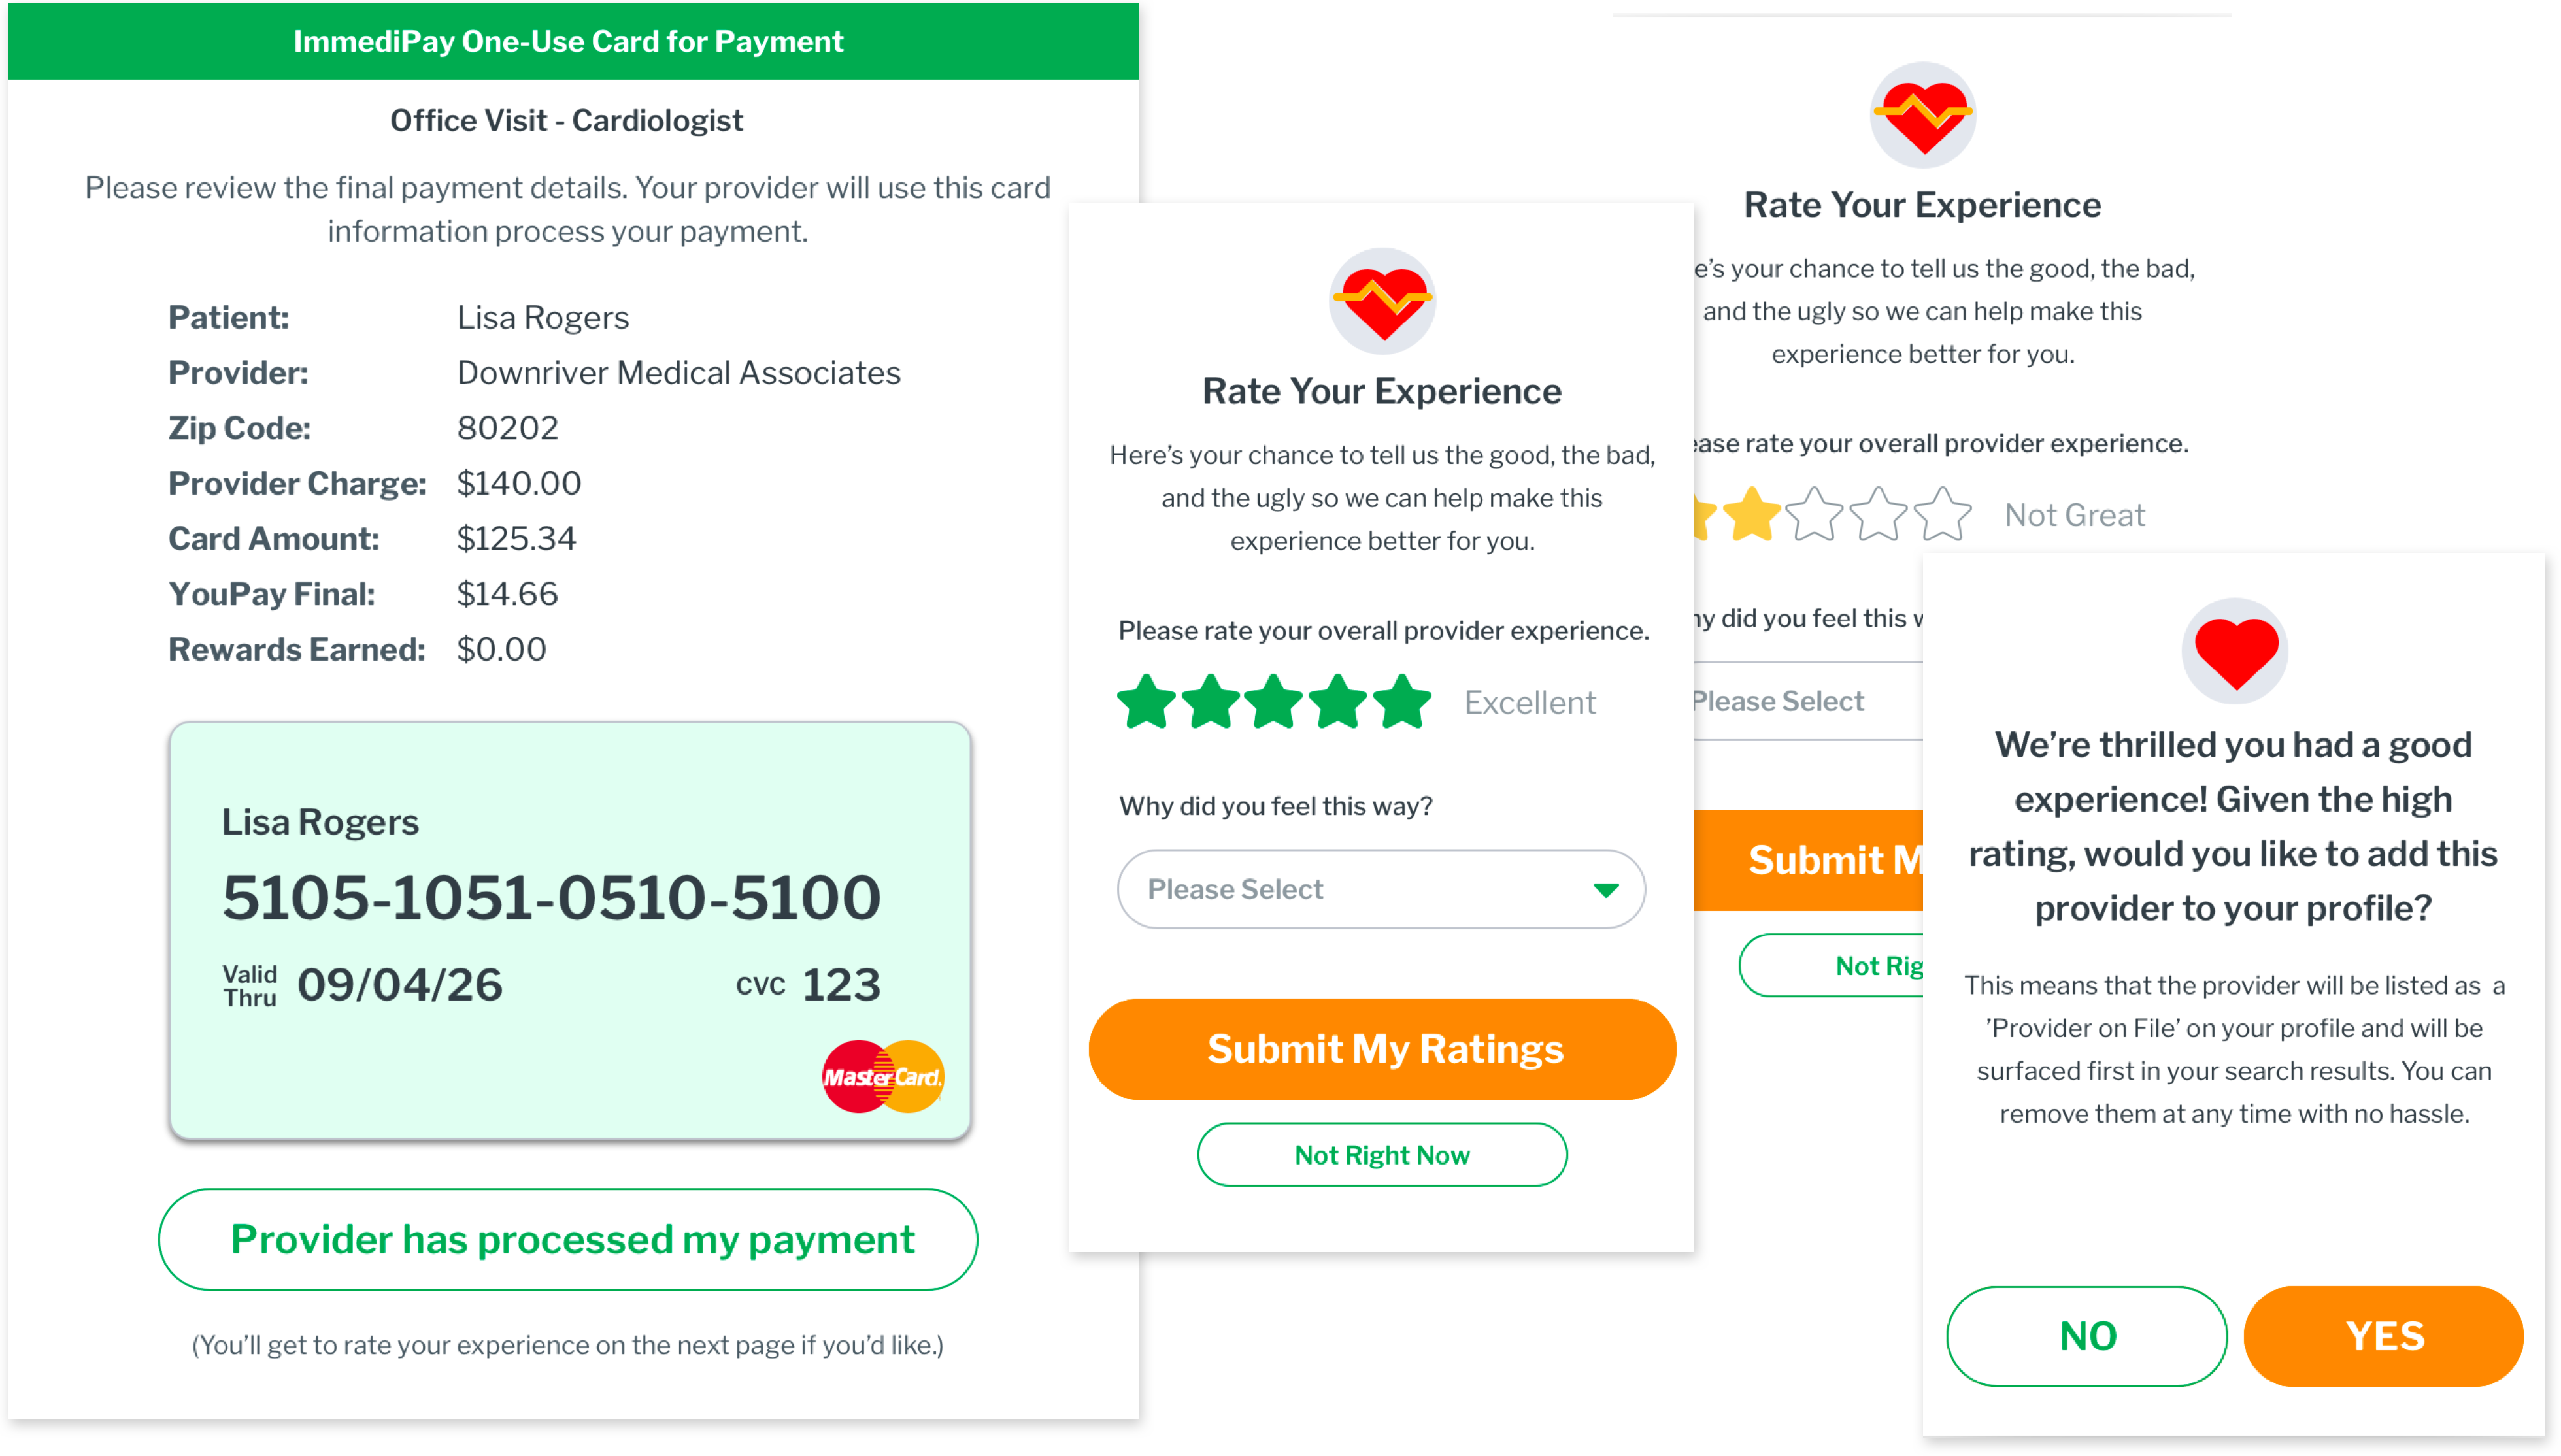Click the card number 5105-1051-0510-5100
2561x1456 pixels.
(551, 897)
